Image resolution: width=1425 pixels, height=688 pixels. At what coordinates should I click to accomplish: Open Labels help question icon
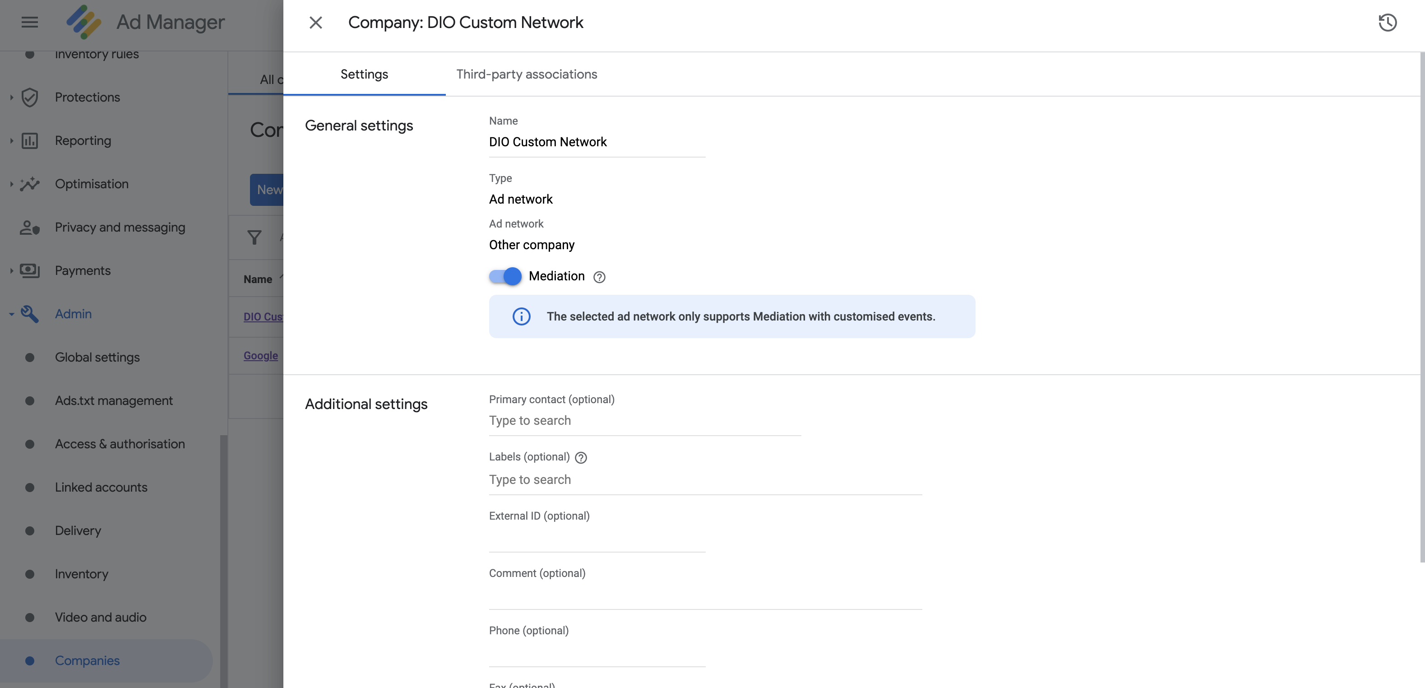[581, 458]
